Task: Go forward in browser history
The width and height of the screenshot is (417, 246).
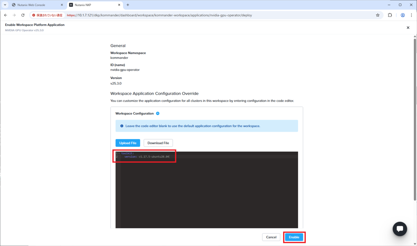Action: (x=14, y=15)
